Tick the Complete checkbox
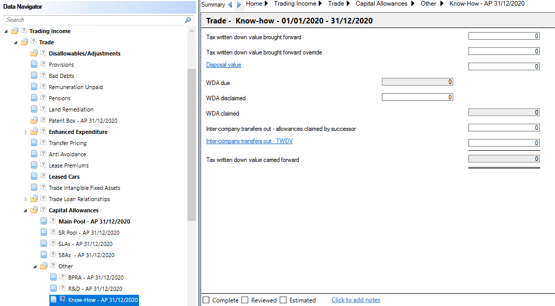 pos(206,300)
